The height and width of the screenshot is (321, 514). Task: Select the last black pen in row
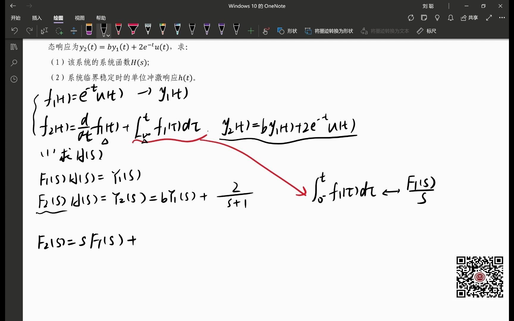(236, 29)
